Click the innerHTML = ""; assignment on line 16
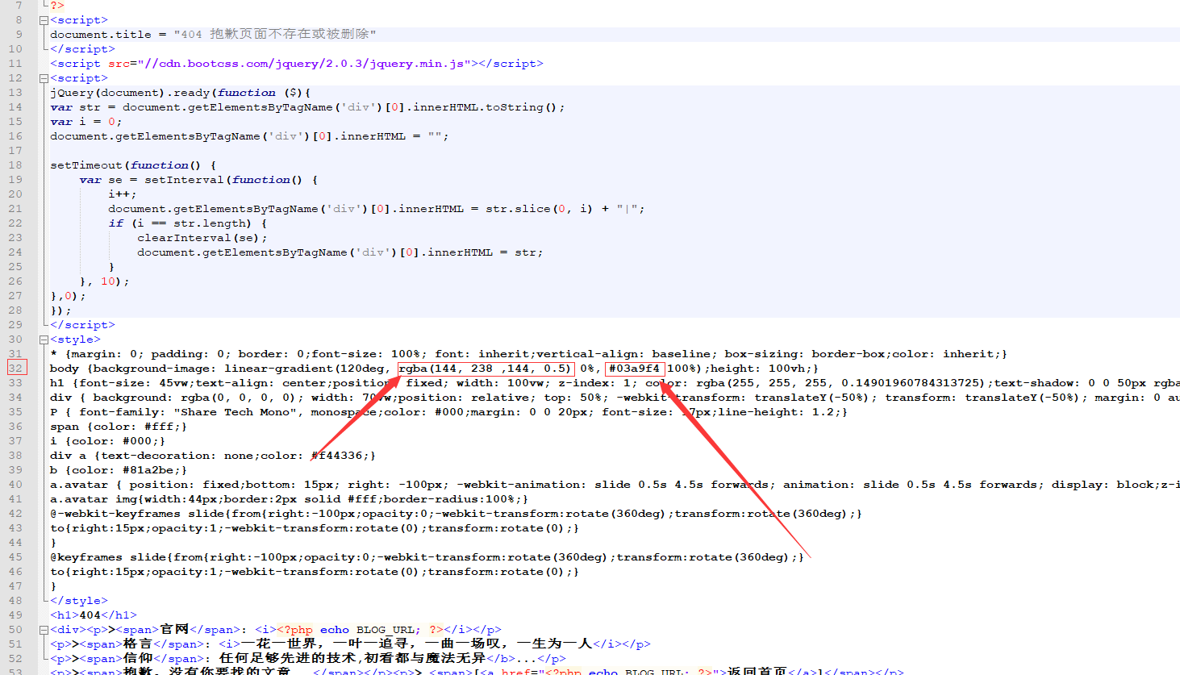The height and width of the screenshot is (675, 1180). point(394,136)
